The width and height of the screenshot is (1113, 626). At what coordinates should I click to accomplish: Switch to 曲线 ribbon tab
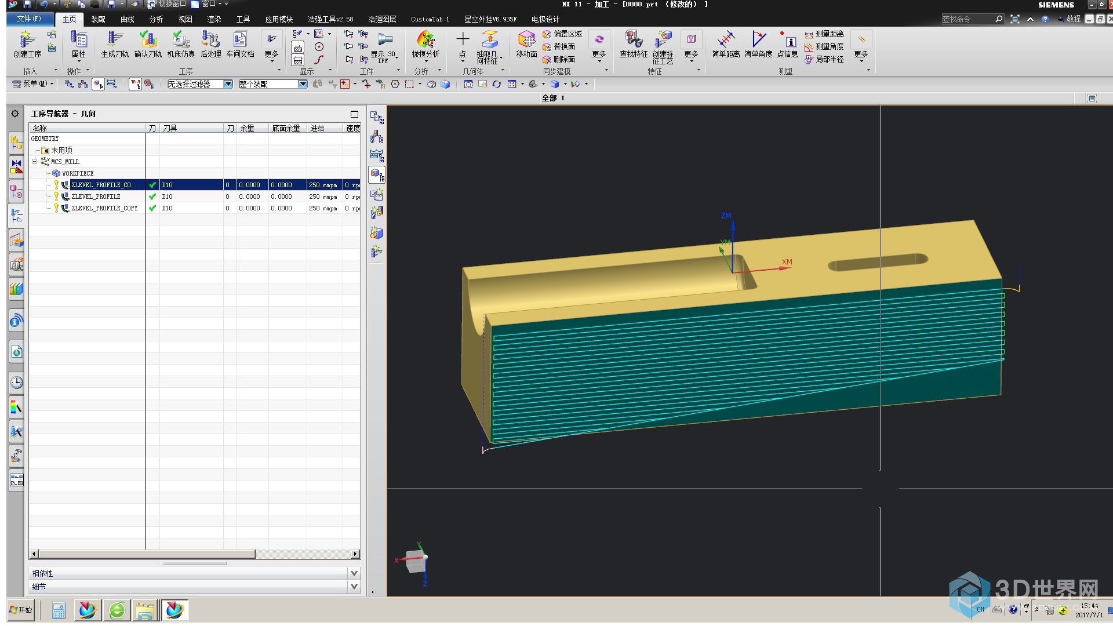(127, 19)
